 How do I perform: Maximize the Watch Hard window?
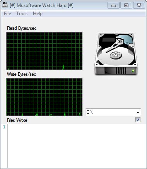[x=126, y=5]
